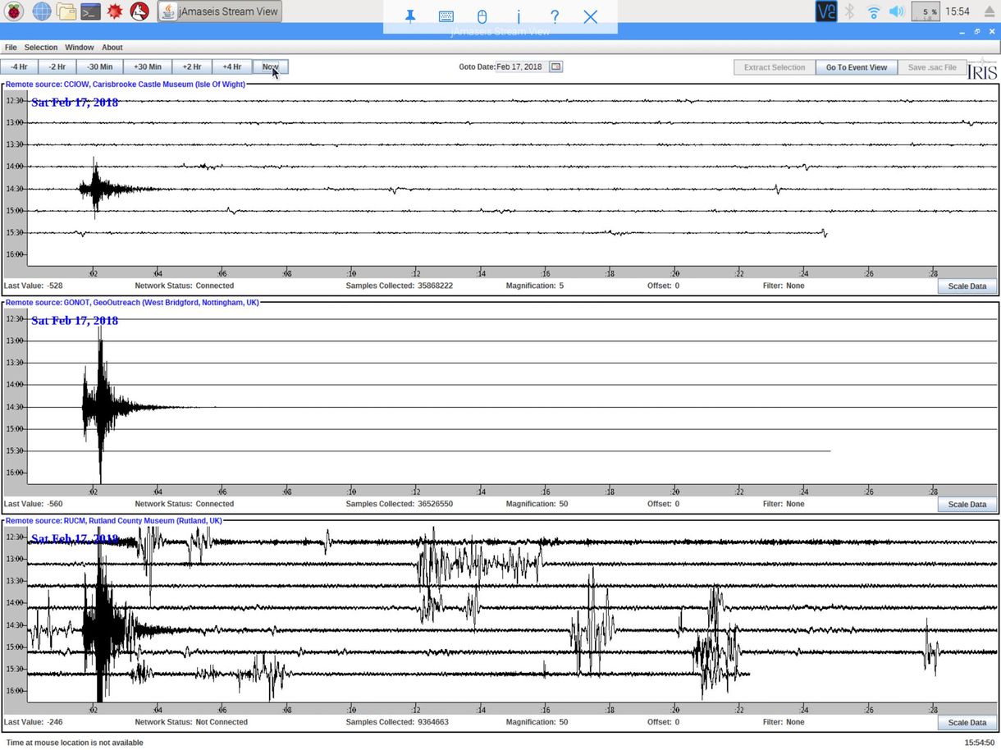Open the About menu

point(112,48)
